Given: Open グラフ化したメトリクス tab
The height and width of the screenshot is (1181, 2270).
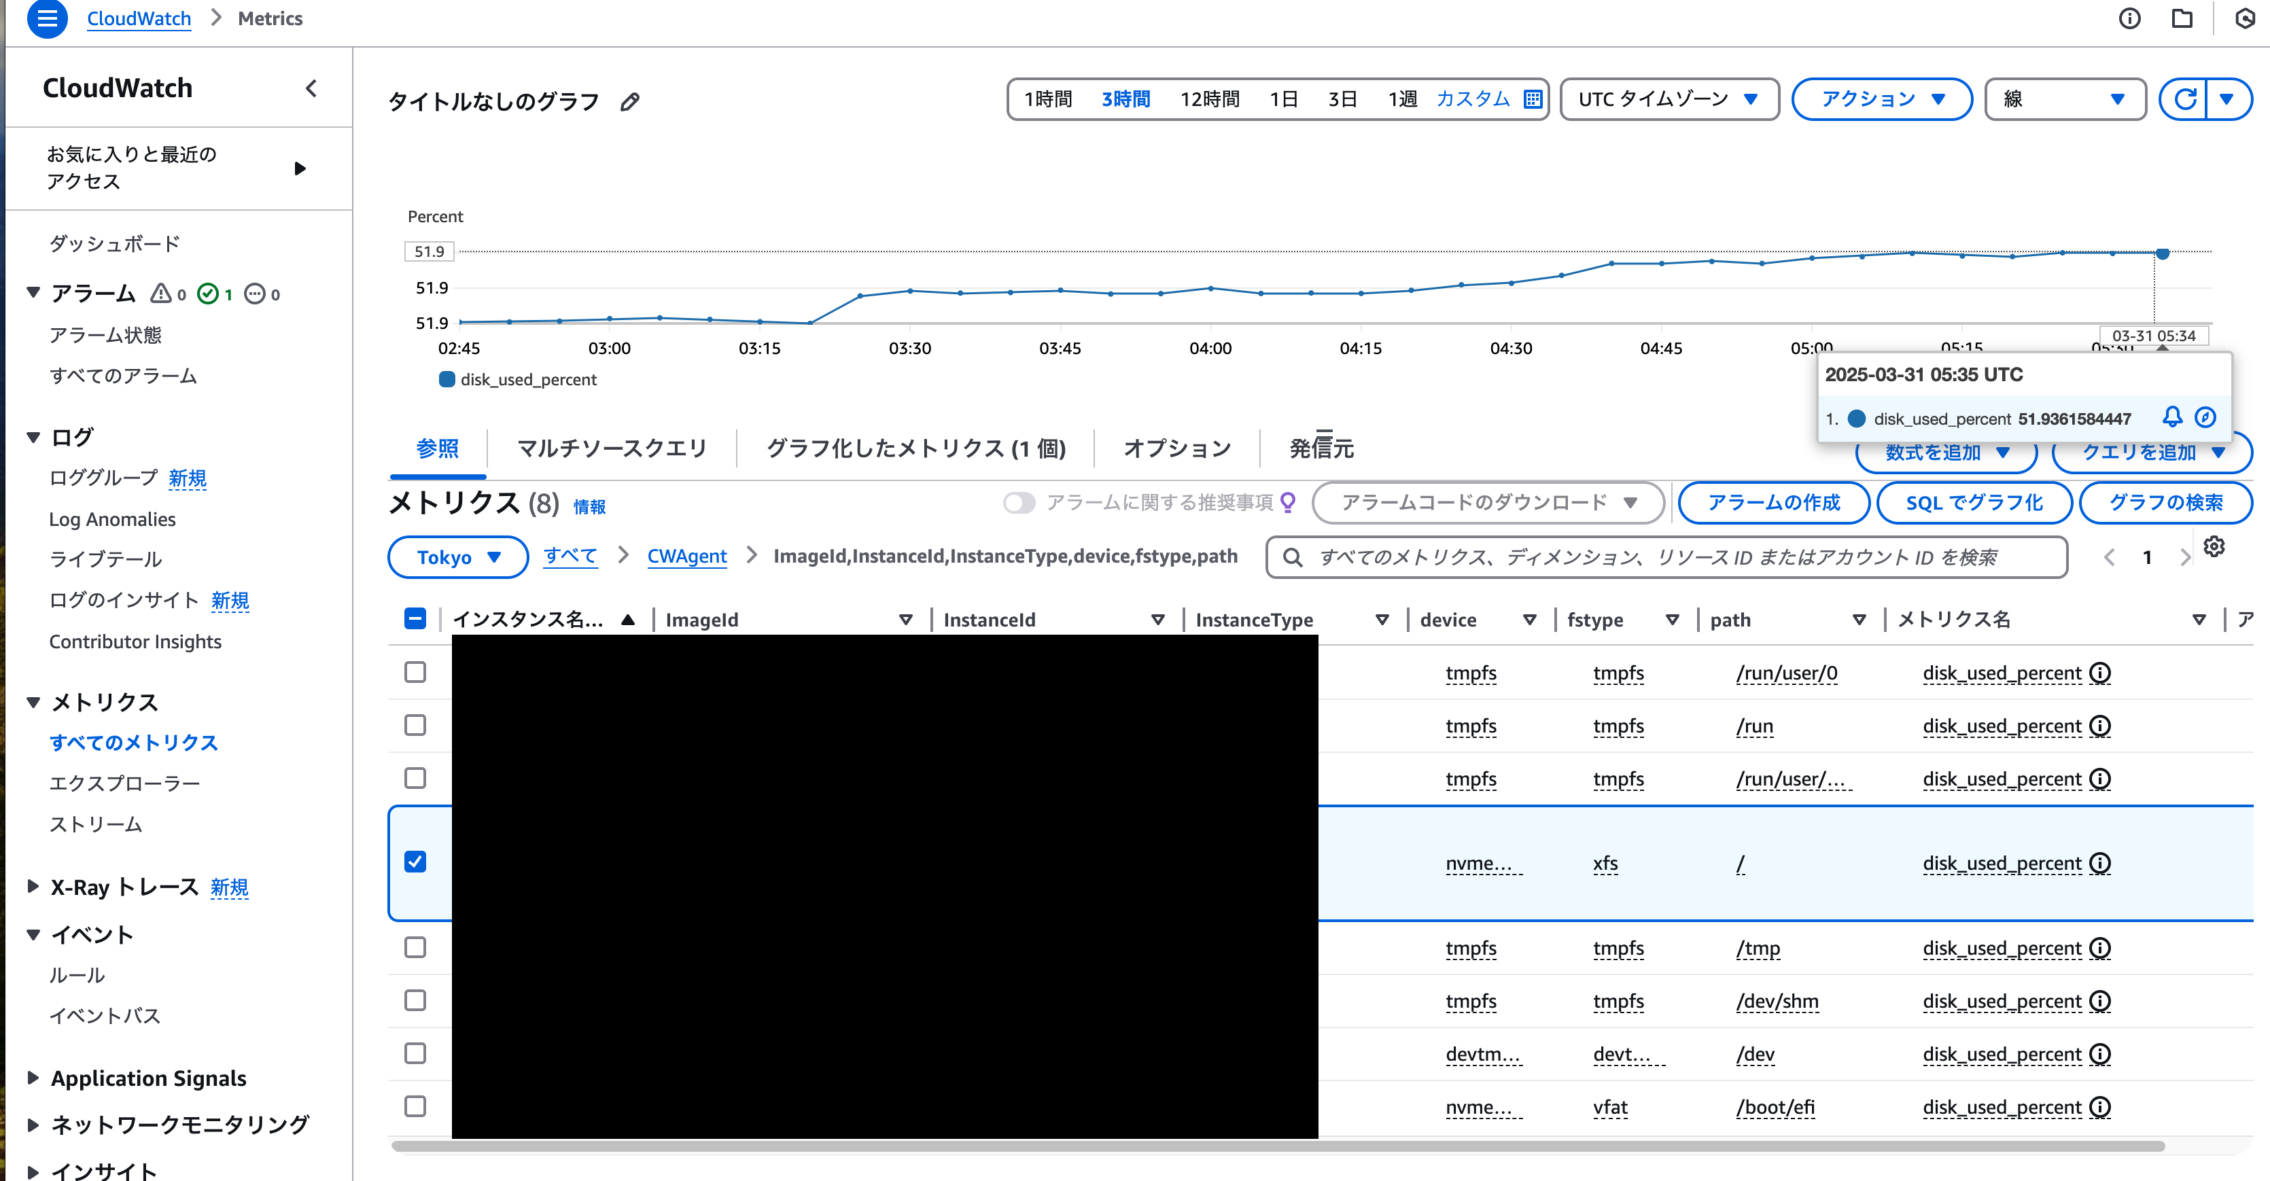Looking at the screenshot, I should [x=915, y=448].
